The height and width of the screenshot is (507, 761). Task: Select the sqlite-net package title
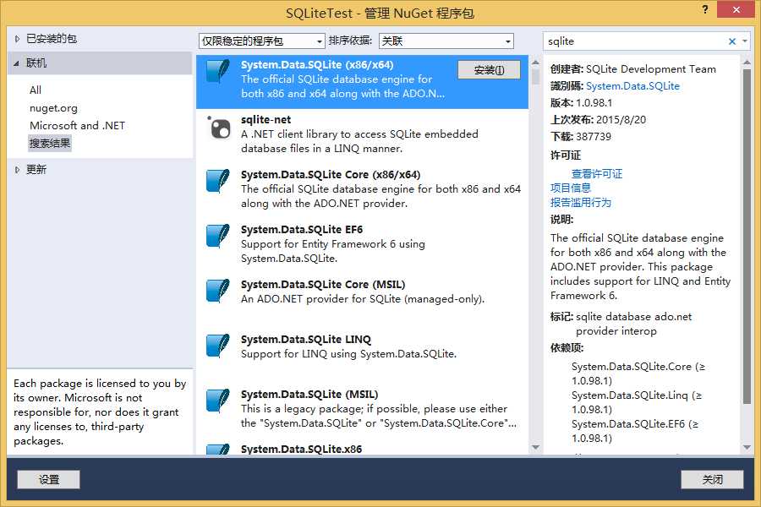[x=266, y=119]
